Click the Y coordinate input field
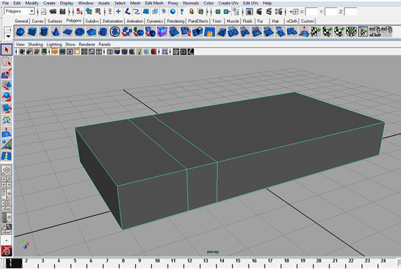 pyautogui.click(x=331, y=12)
